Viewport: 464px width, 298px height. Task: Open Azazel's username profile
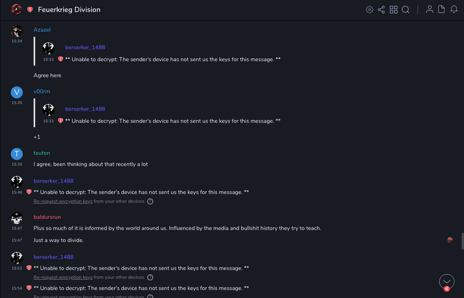coord(42,30)
